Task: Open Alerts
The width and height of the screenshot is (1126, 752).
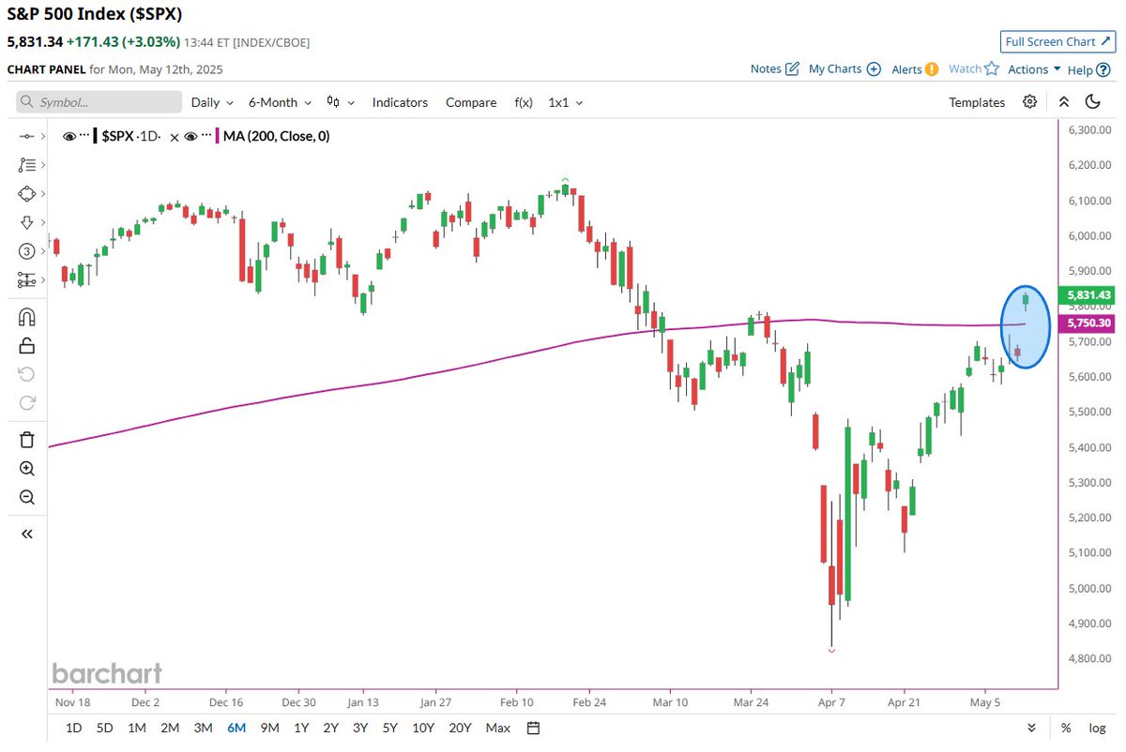Action: (x=915, y=68)
